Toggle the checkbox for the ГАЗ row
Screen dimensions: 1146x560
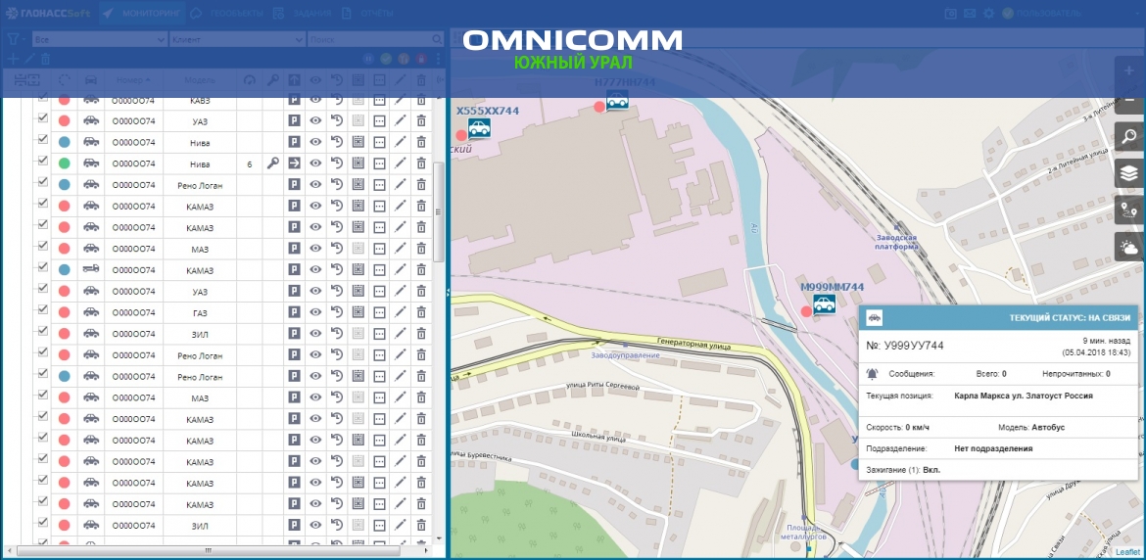42,312
